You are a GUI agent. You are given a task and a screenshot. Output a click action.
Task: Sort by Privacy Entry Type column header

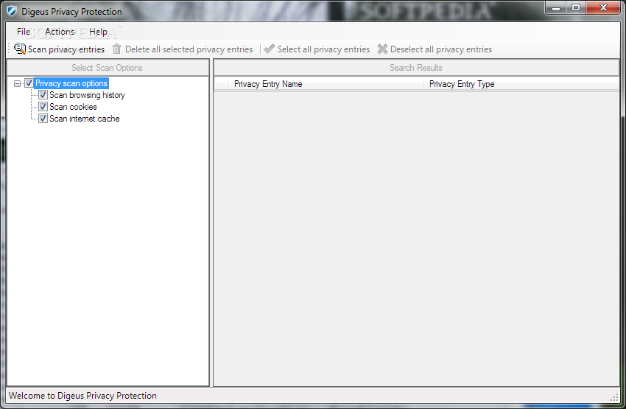[521, 84]
